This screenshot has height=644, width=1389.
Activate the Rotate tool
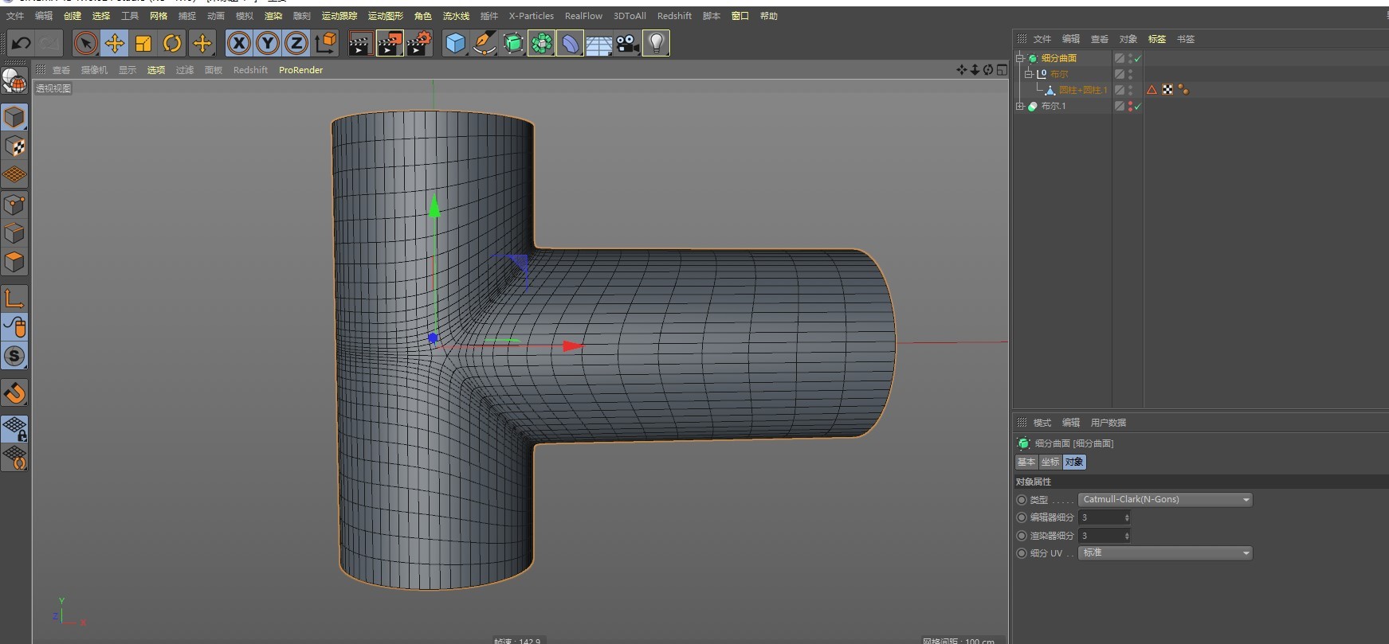click(x=172, y=43)
